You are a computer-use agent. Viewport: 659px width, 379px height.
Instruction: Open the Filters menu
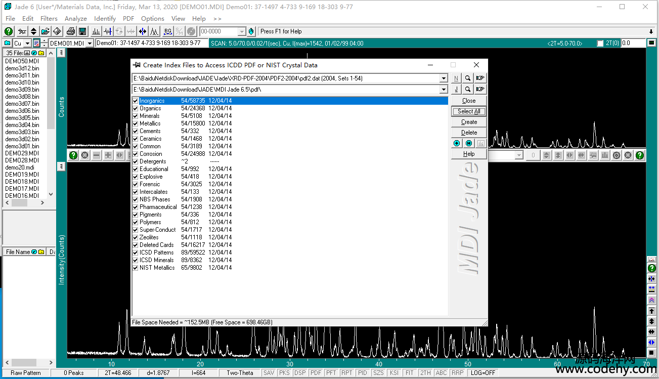[x=49, y=19]
